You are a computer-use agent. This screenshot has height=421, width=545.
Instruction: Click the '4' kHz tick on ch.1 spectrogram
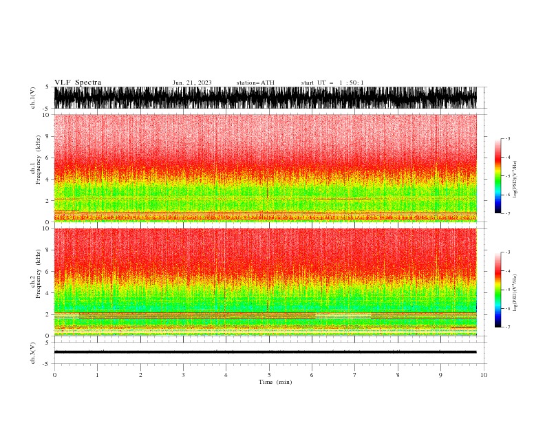(x=48, y=180)
